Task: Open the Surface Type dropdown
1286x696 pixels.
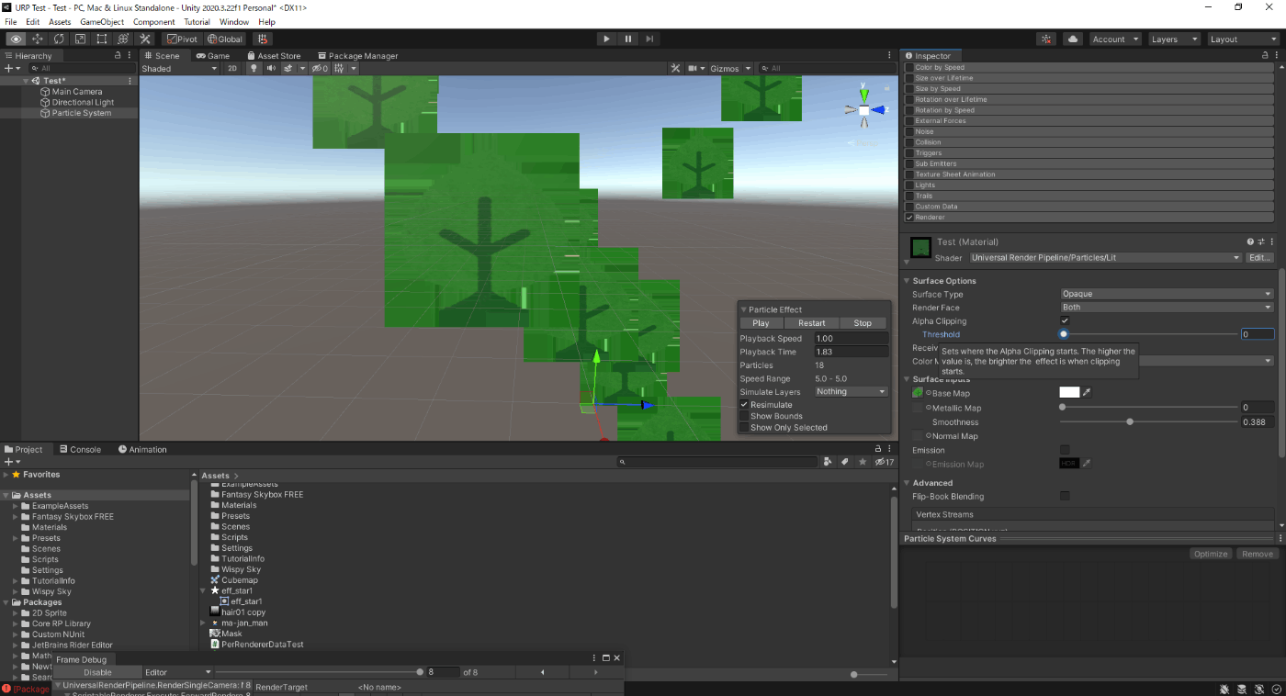Action: (x=1167, y=294)
